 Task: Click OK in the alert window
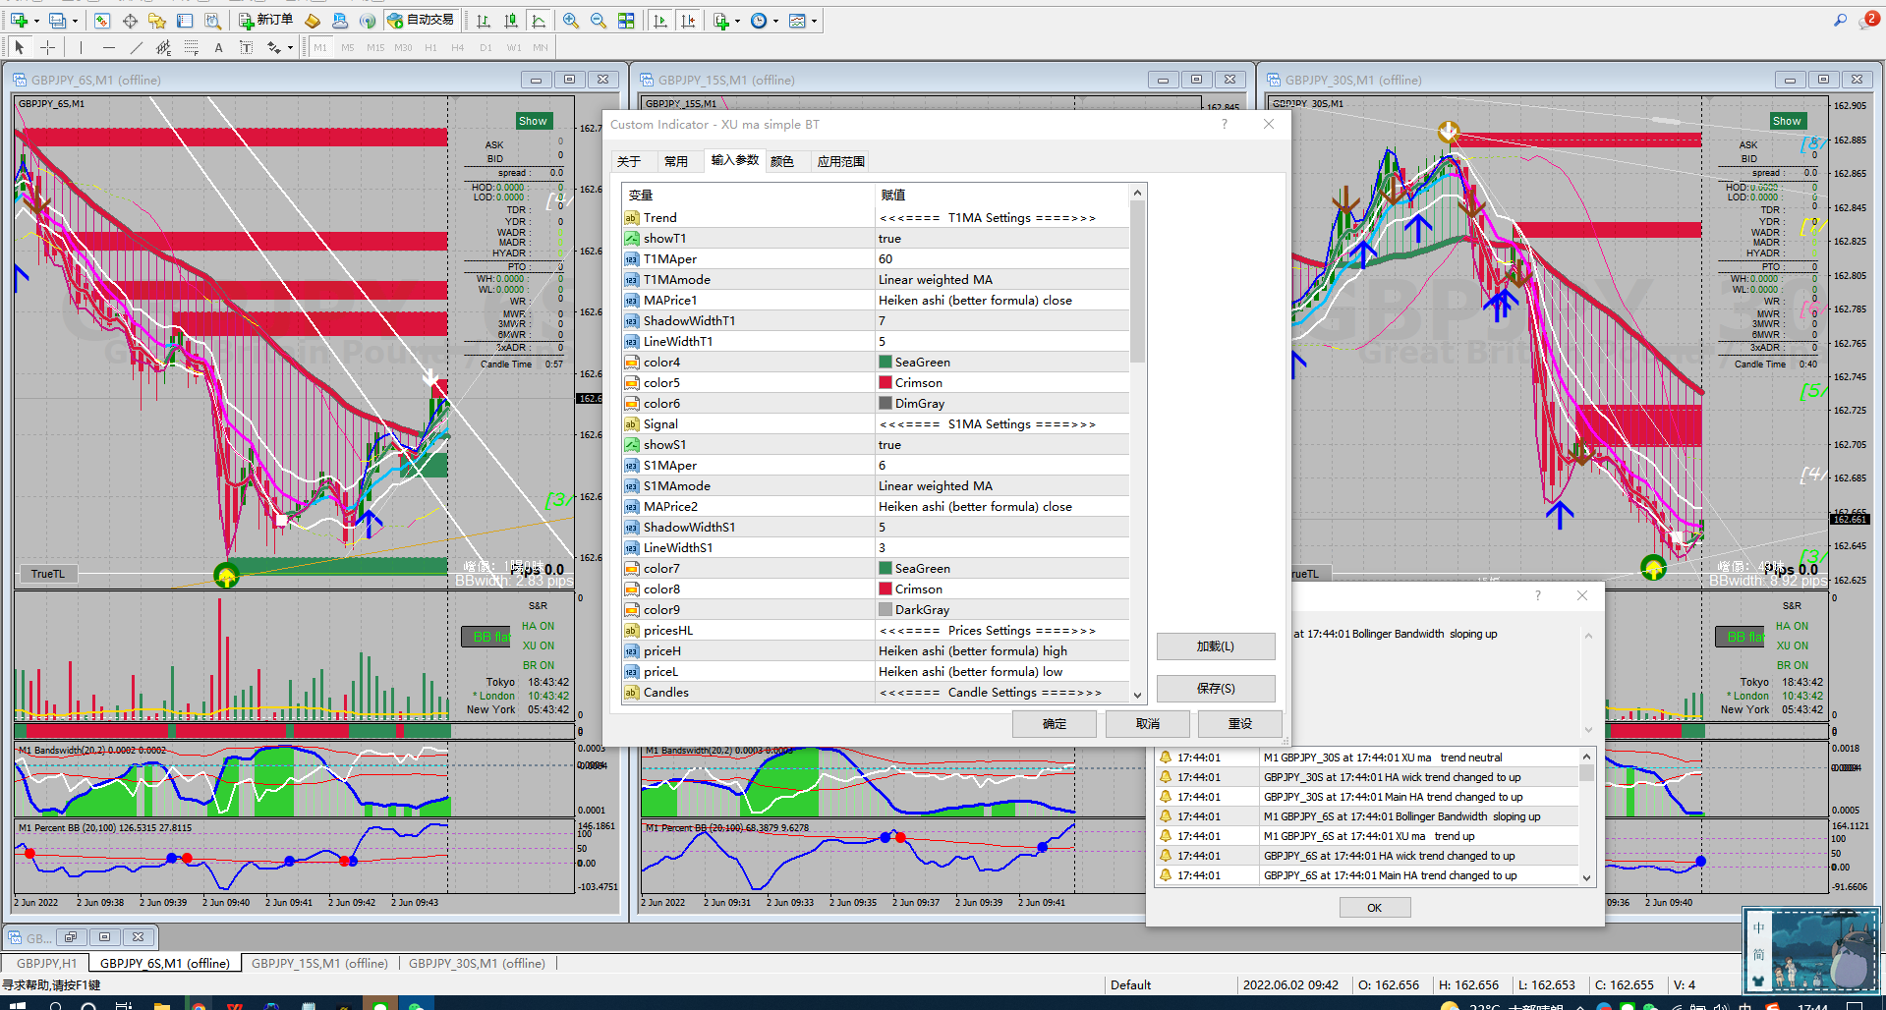[1374, 908]
